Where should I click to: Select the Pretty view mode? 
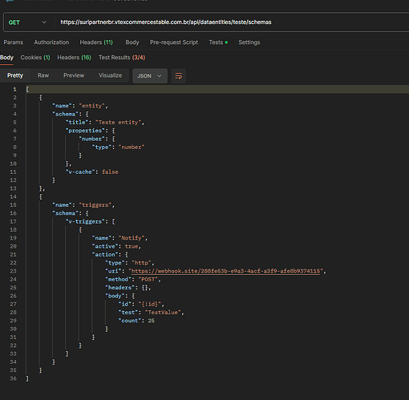(15, 75)
